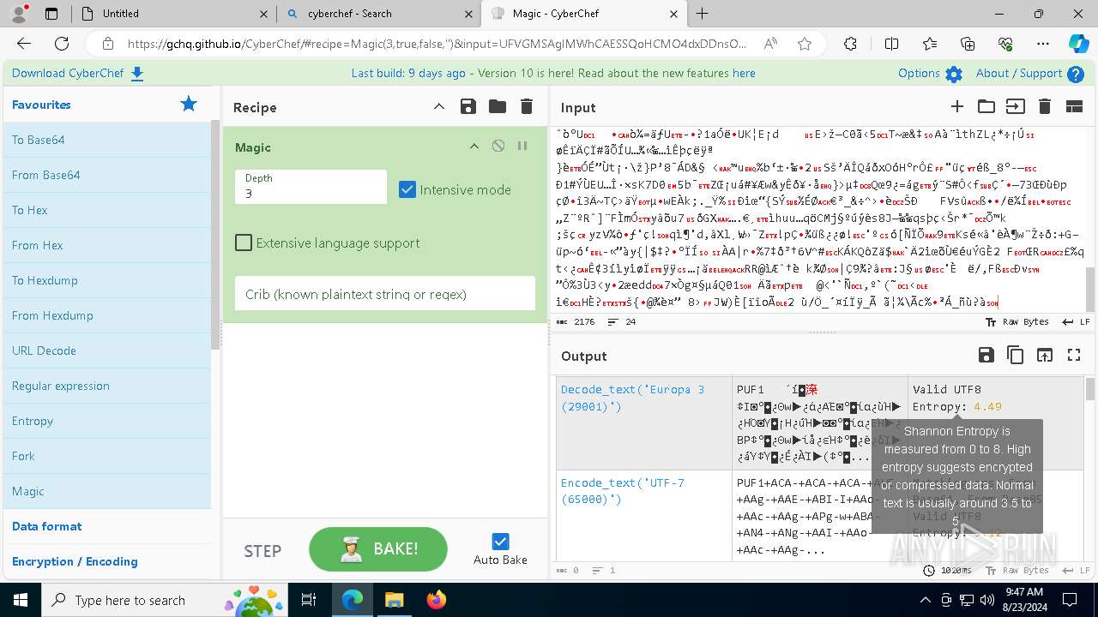Open file as input
The height and width of the screenshot is (617, 1098).
(x=1016, y=106)
